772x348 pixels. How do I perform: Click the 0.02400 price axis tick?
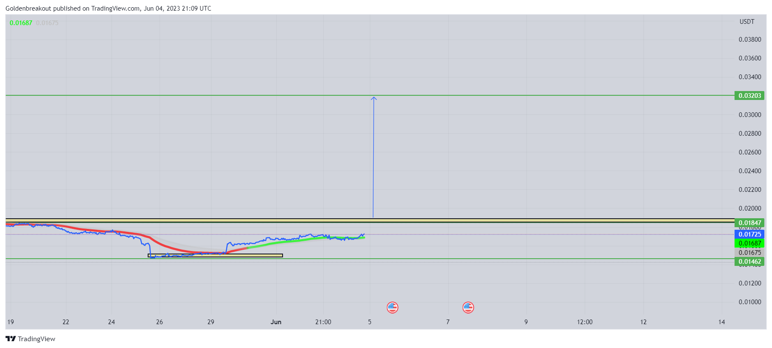click(x=750, y=171)
